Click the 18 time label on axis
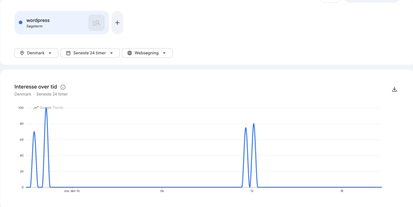413x207 pixels. click(342, 191)
